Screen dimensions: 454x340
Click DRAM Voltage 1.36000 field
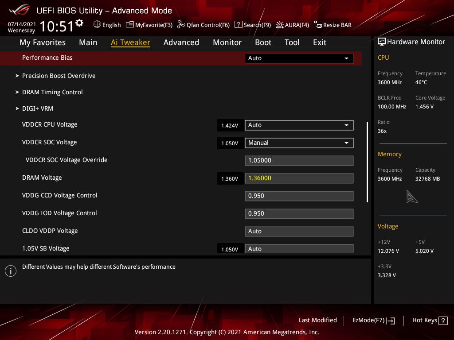[x=299, y=178]
